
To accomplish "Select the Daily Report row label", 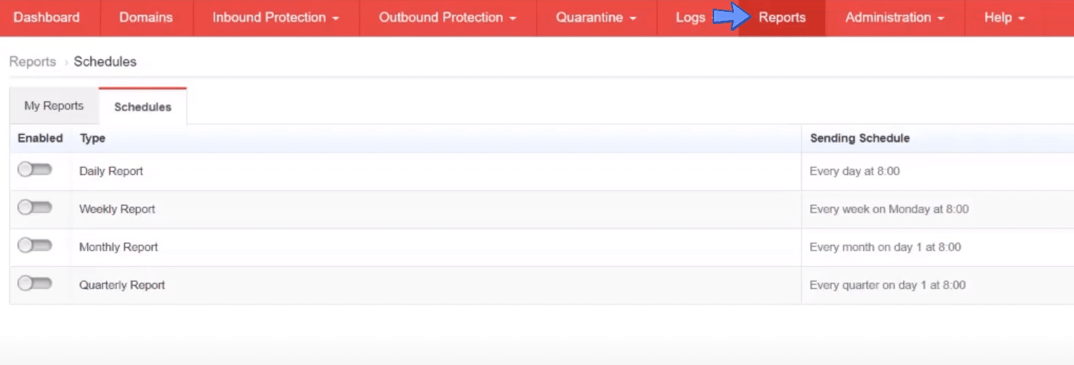I will 111,171.
